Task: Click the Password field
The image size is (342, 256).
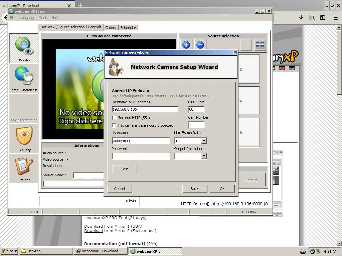Action: click(x=141, y=156)
